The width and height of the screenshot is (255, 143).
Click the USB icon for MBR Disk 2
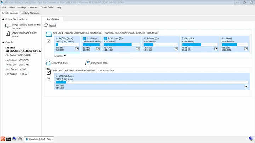pyautogui.click(x=49, y=71)
